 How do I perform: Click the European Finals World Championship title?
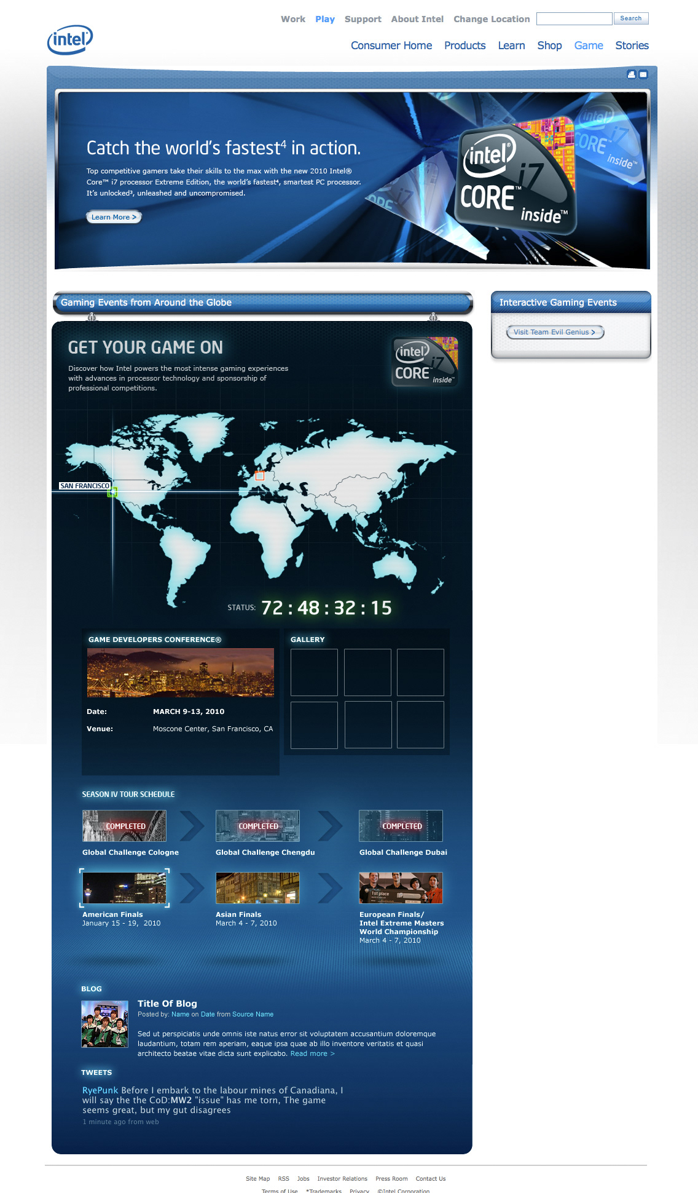[401, 923]
